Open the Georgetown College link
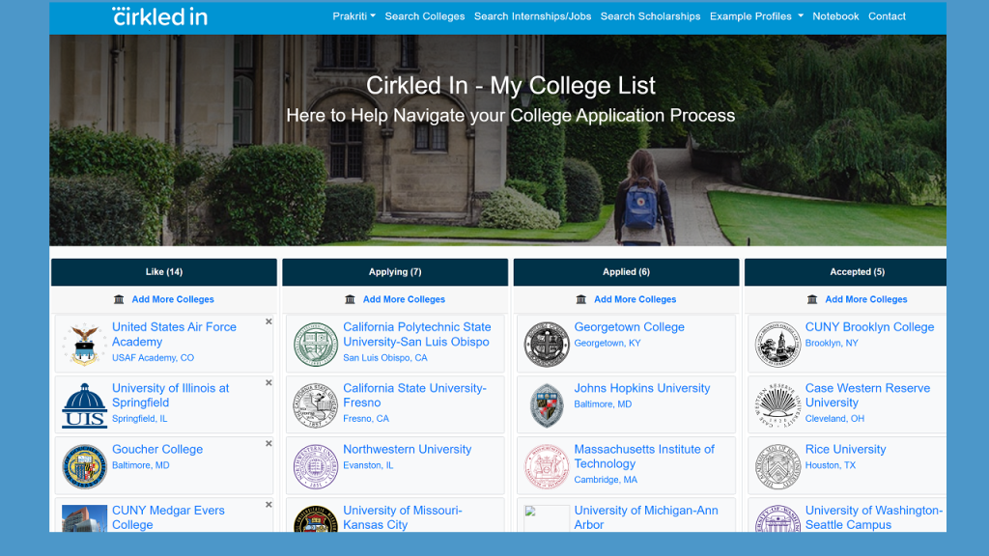Screen dimensions: 989x556 (629, 327)
